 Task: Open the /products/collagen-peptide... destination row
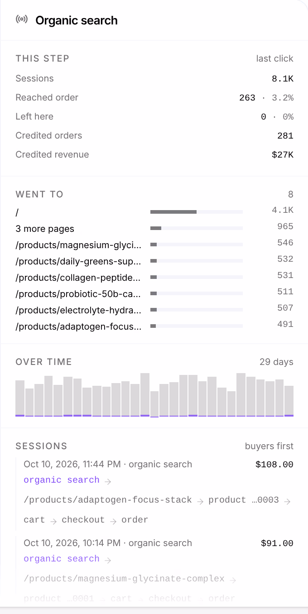[154, 277]
